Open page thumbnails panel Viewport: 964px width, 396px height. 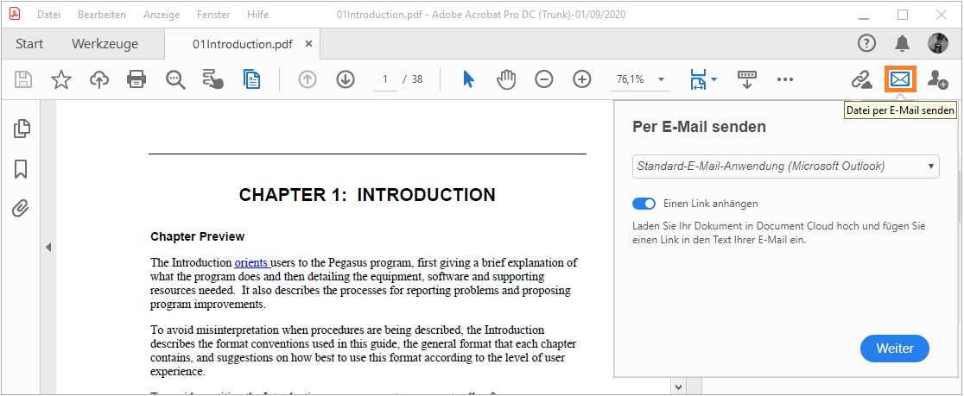point(21,129)
